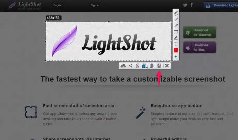Click the Download Lightshot header button

221,5
